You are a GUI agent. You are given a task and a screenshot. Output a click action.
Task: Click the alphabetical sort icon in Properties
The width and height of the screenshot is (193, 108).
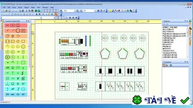pyautogui.click(x=167, y=65)
